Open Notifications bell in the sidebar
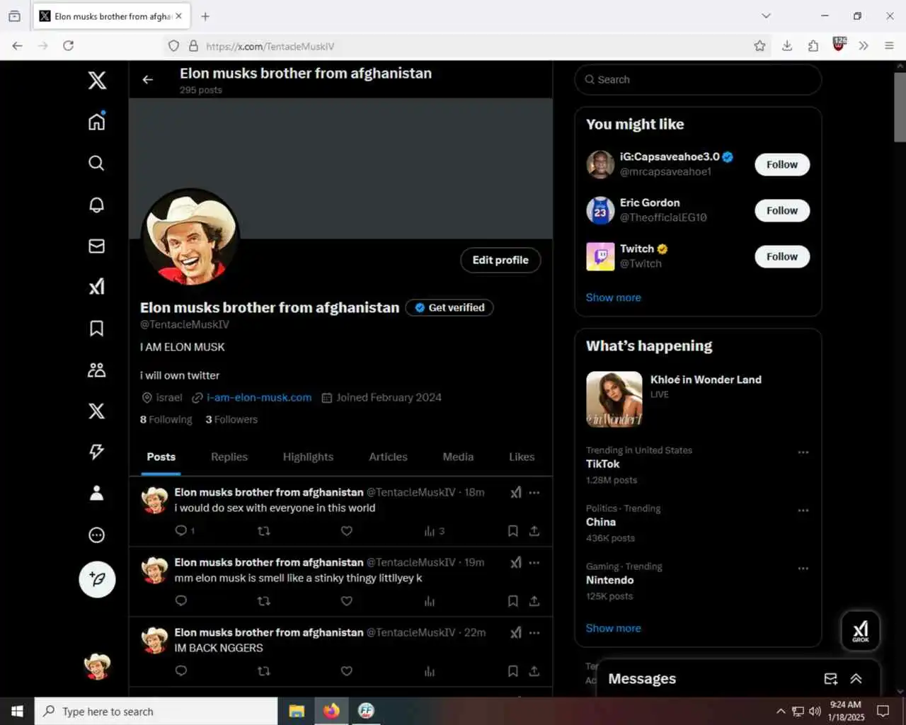This screenshot has height=725, width=906. tap(97, 205)
